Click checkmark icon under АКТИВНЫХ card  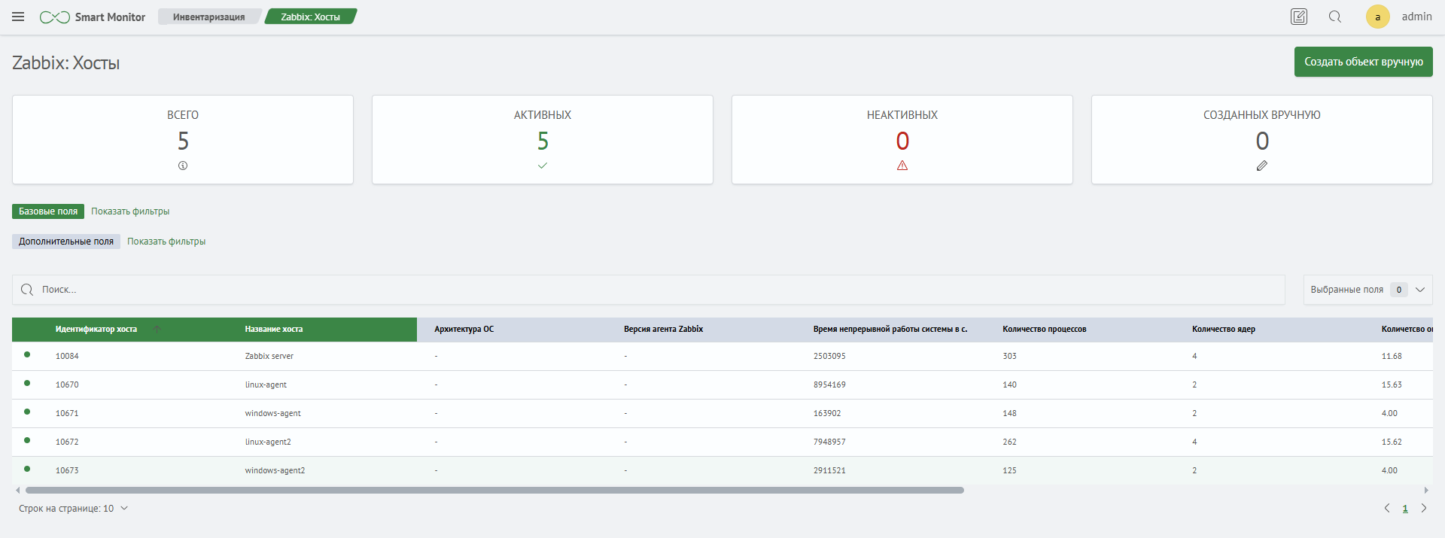(543, 166)
